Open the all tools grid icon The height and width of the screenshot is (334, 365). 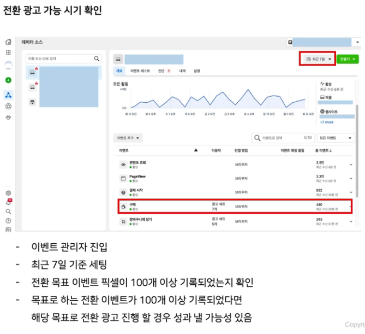[x=8, y=52]
